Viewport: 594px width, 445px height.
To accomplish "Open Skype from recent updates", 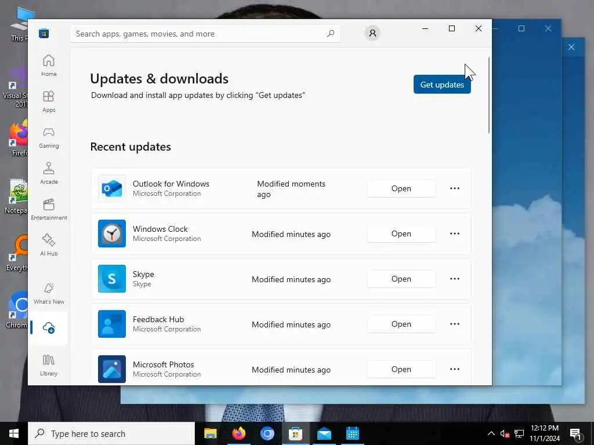I will click(x=401, y=279).
